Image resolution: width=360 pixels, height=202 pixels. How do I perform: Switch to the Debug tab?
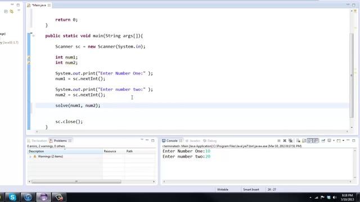[x=210, y=141]
